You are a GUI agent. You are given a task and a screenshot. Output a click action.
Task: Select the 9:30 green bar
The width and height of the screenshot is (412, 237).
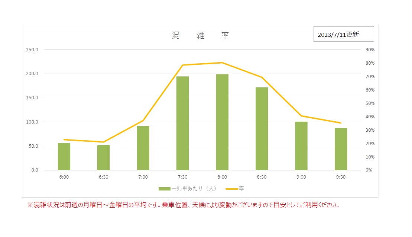(341, 149)
